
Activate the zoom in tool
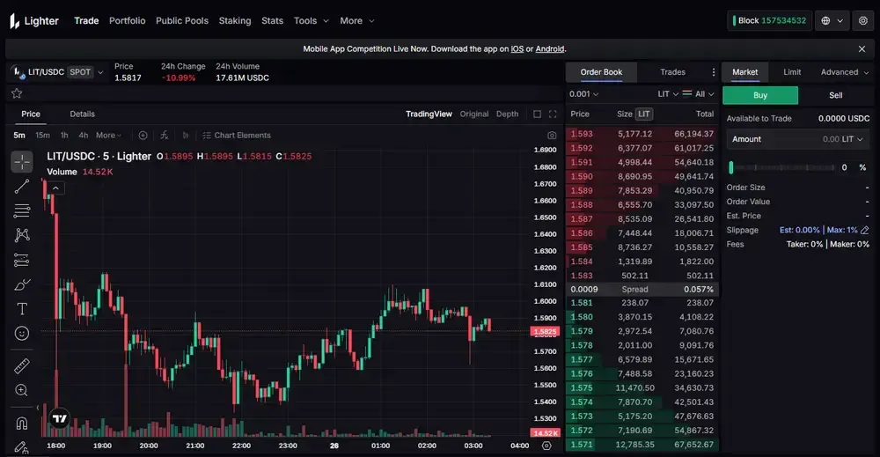[22, 390]
